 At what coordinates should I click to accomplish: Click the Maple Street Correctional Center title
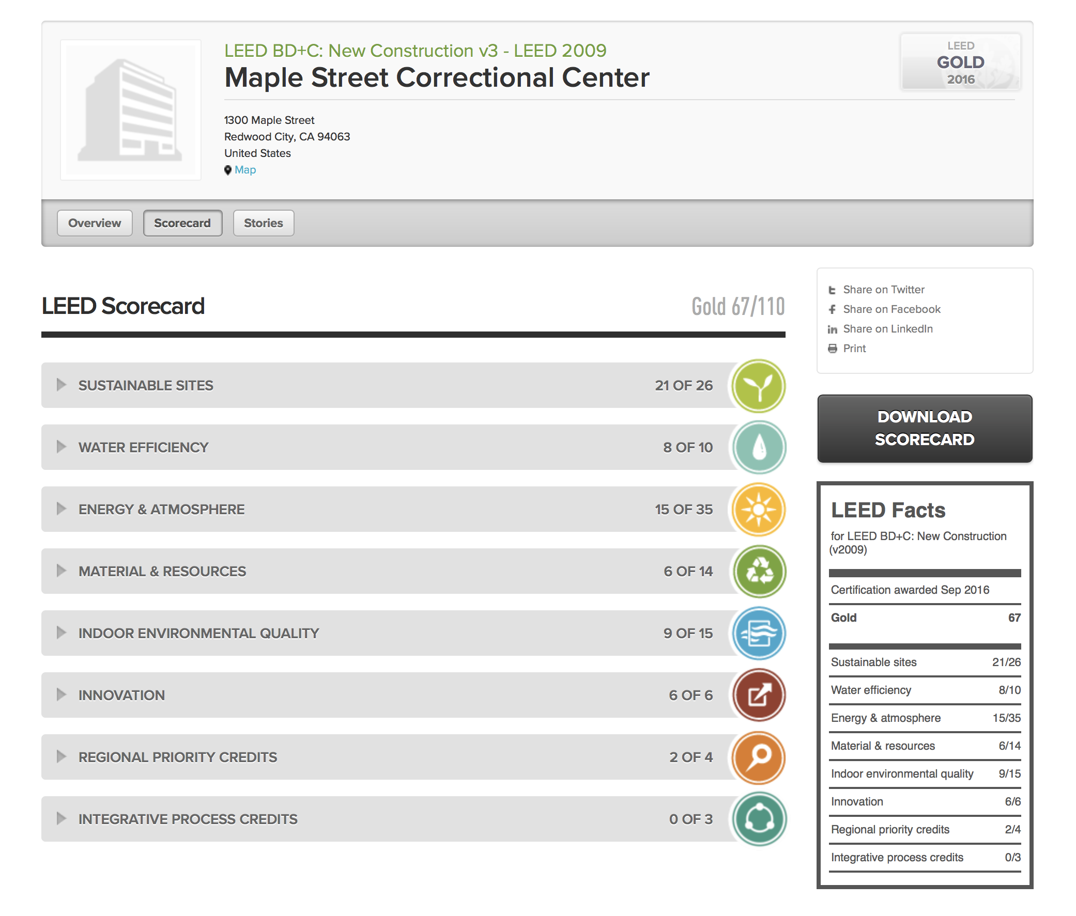[437, 78]
